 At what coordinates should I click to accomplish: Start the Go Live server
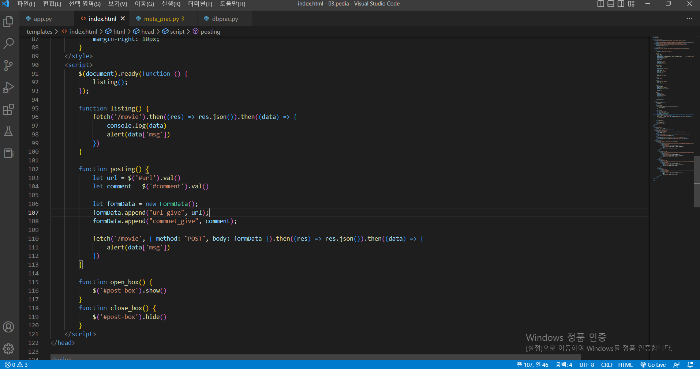pyautogui.click(x=653, y=365)
